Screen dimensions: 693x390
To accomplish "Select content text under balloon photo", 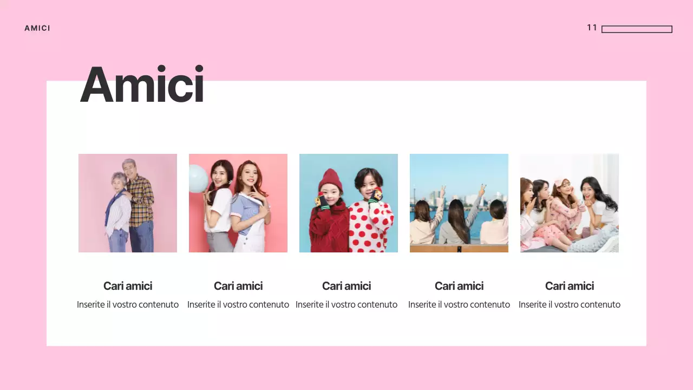I will 238,304.
